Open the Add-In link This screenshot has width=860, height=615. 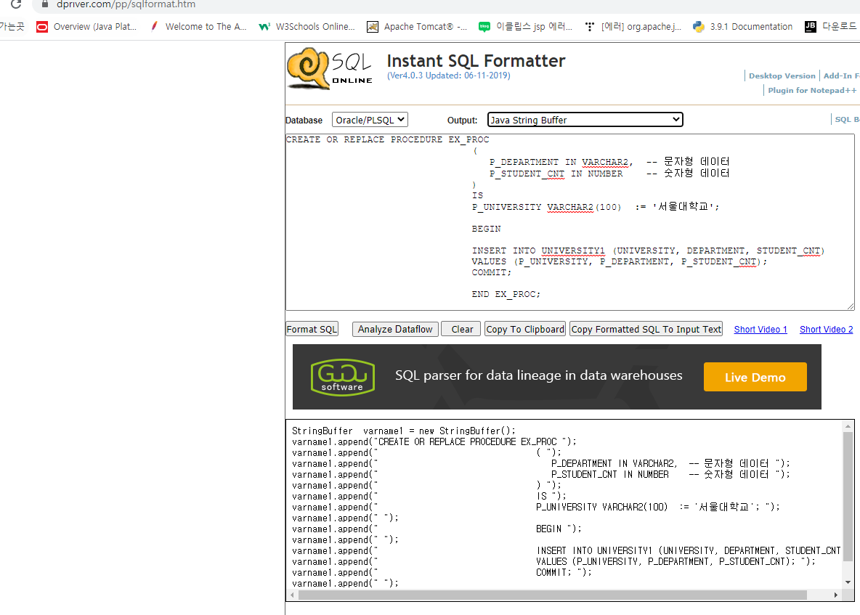click(841, 76)
